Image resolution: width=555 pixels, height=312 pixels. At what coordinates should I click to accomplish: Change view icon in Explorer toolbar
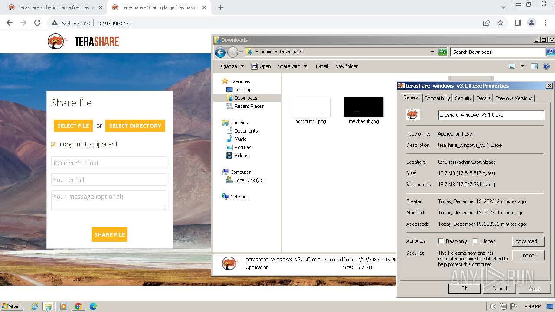point(512,66)
